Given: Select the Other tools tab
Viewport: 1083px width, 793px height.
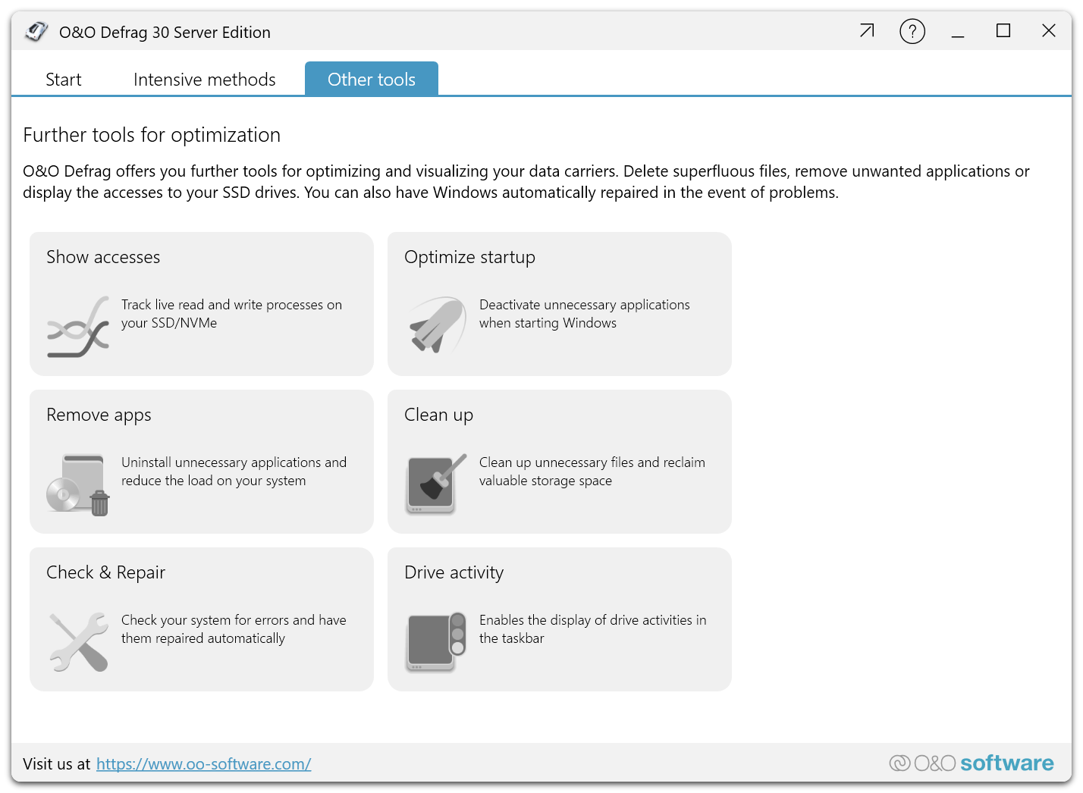Looking at the screenshot, I should pos(372,80).
